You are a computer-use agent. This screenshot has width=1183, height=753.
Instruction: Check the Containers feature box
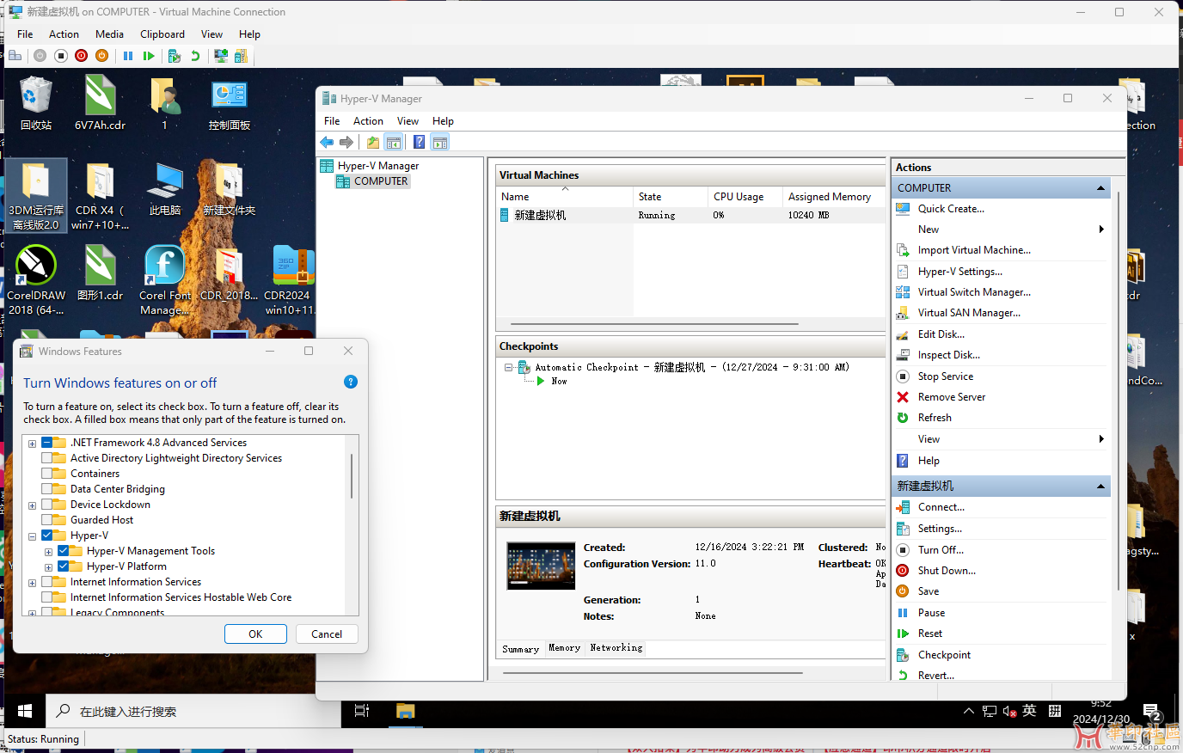coord(47,474)
